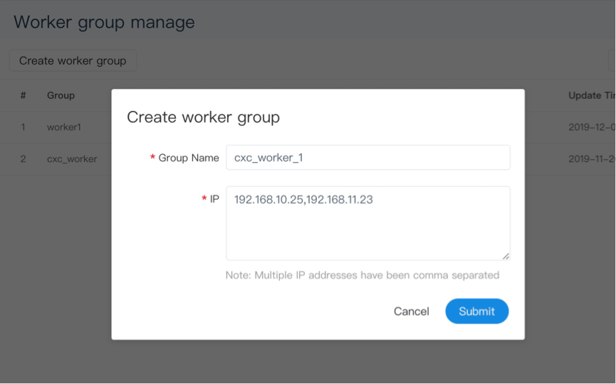The height and width of the screenshot is (384, 616).
Task: Click row number 1 in the table
Action: pos(23,127)
